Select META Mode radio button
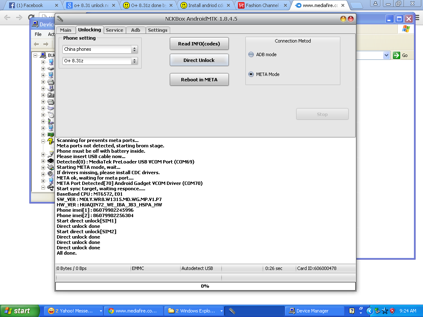This screenshot has height=317, width=423. point(251,74)
